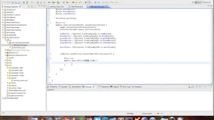Expand the StockMarketJB project
The image size is (214, 120).
(x=3, y=98)
